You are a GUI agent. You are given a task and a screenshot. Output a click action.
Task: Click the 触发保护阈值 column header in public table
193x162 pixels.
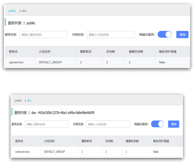(168, 52)
